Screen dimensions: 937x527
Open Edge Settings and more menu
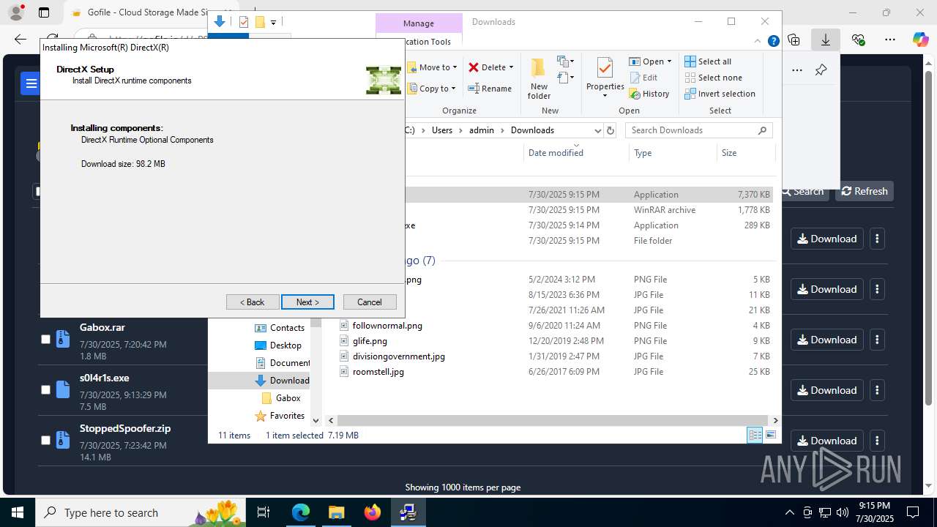890,40
